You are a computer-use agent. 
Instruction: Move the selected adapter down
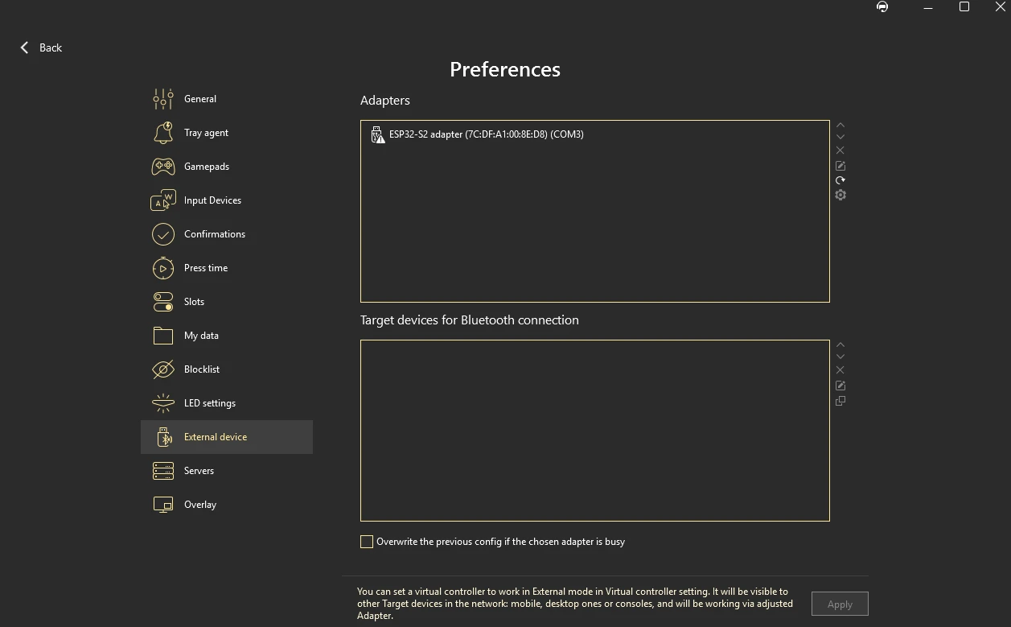[x=840, y=137]
